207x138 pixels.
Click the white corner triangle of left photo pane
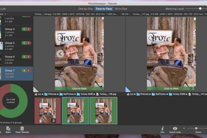click(35, 89)
